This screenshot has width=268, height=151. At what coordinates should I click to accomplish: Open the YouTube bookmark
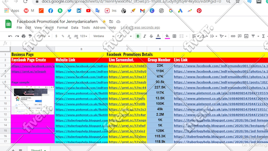(88, 11)
